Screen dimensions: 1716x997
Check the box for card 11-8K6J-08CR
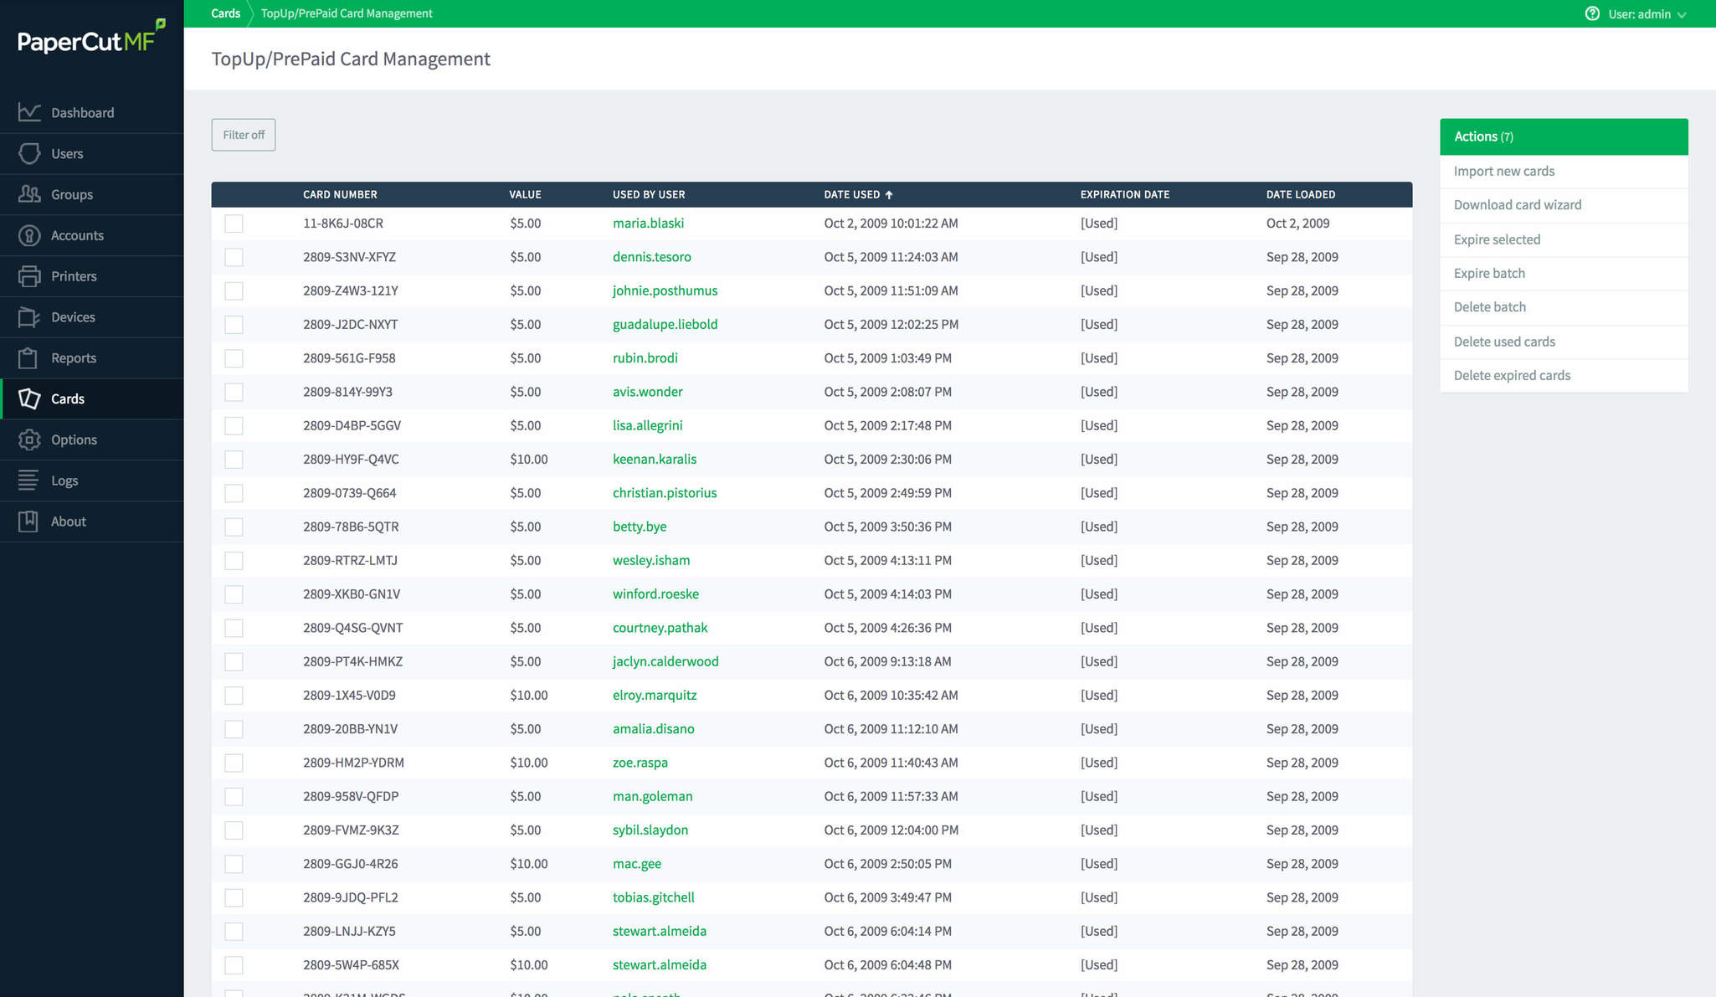click(234, 224)
